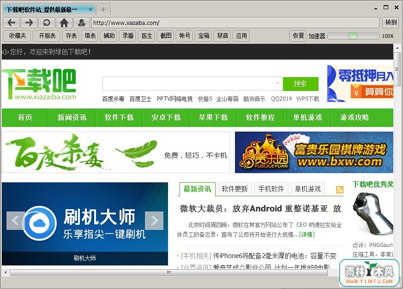Screen dimensions: 403x289
Task: Go forward with the right arrow button
Action: tap(29, 23)
